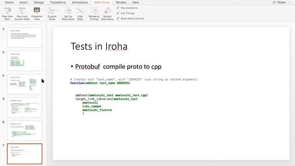295x166 pixels.
Task: Click the bullet 'Protobuf compile proto to cpp'
Action: tap(118, 66)
